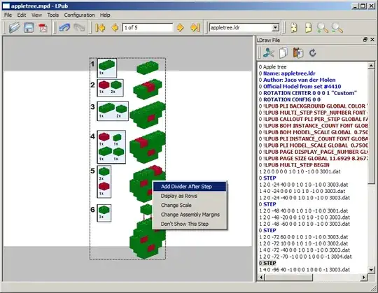Float the LDraw File panel

(365, 40)
